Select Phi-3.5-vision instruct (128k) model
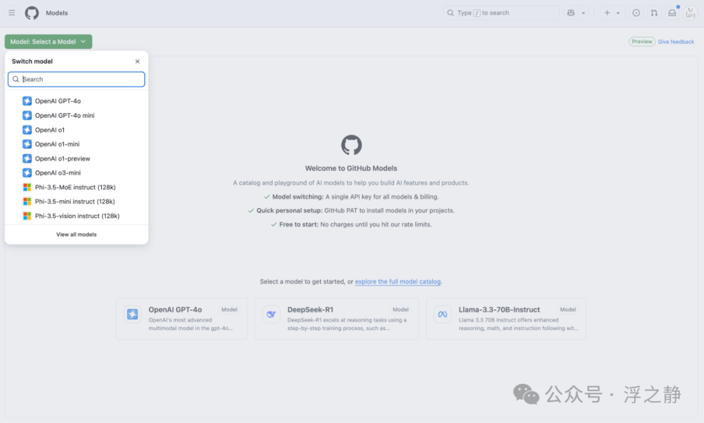Viewport: 704px width, 423px height. pyautogui.click(x=77, y=216)
